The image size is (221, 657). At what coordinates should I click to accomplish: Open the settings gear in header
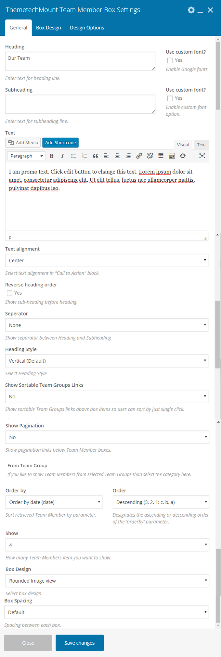tap(191, 10)
